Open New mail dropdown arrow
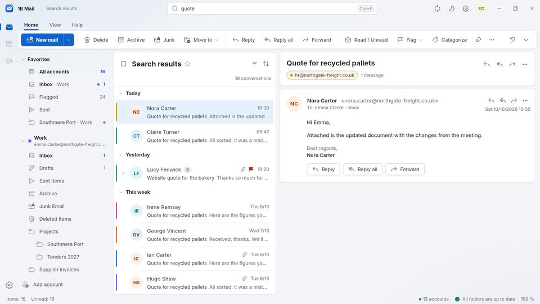 (69, 40)
